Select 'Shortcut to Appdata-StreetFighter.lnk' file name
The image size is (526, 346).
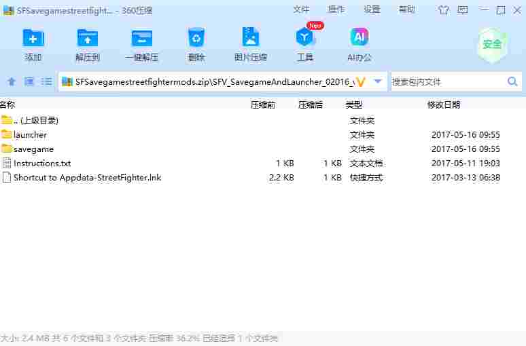pyautogui.click(x=87, y=178)
